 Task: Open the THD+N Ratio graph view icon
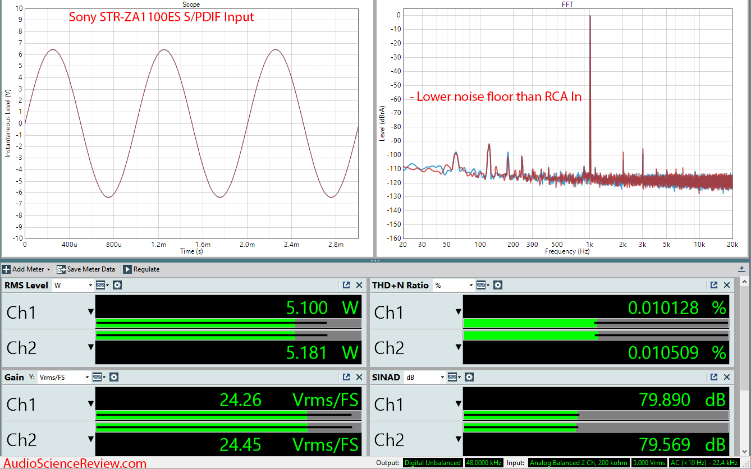click(x=482, y=285)
